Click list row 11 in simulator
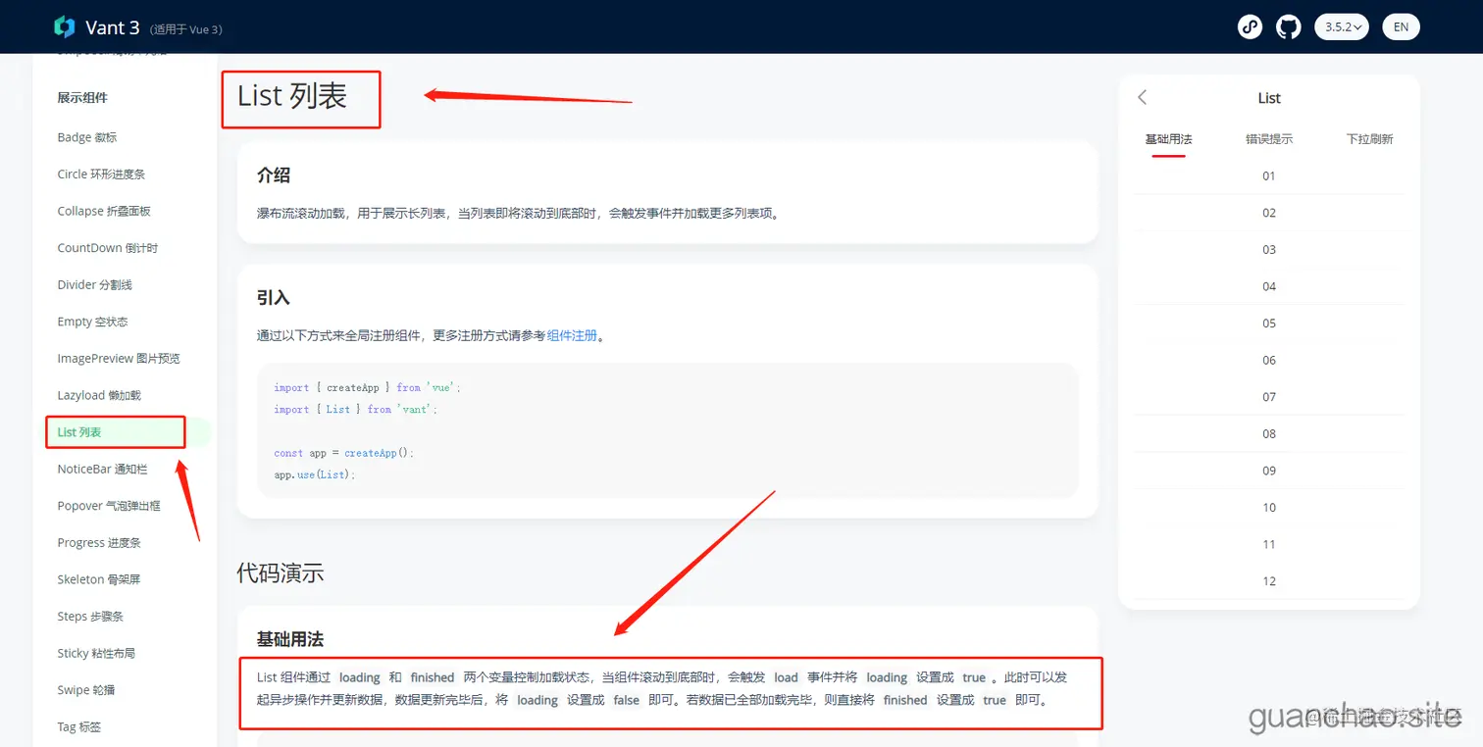Screen dimensions: 1483x747 [x=1269, y=544]
